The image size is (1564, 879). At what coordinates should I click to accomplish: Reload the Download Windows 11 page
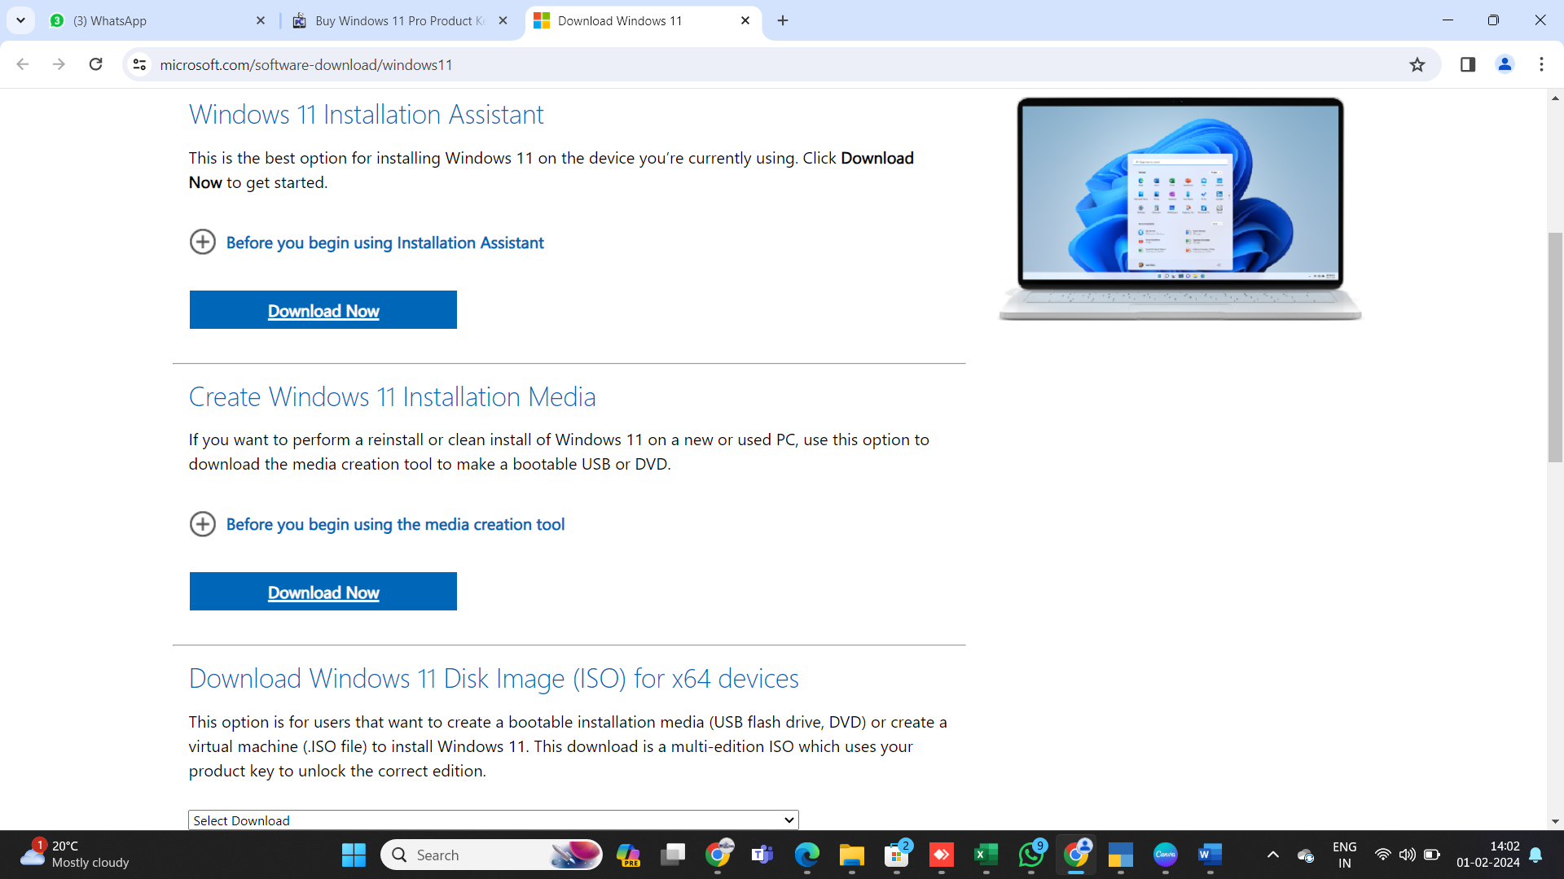[96, 64]
